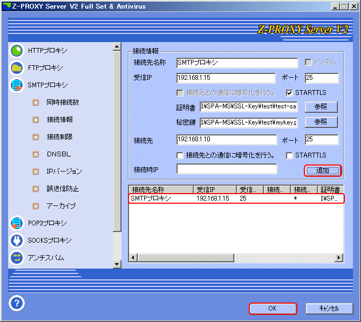Viewport: 361px width, 322px height.
Task: Click the 追加 button
Action: pyautogui.click(x=323, y=170)
